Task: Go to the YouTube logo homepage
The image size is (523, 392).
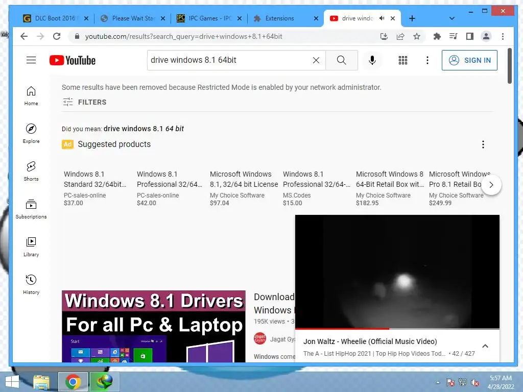Action: pyautogui.click(x=73, y=60)
